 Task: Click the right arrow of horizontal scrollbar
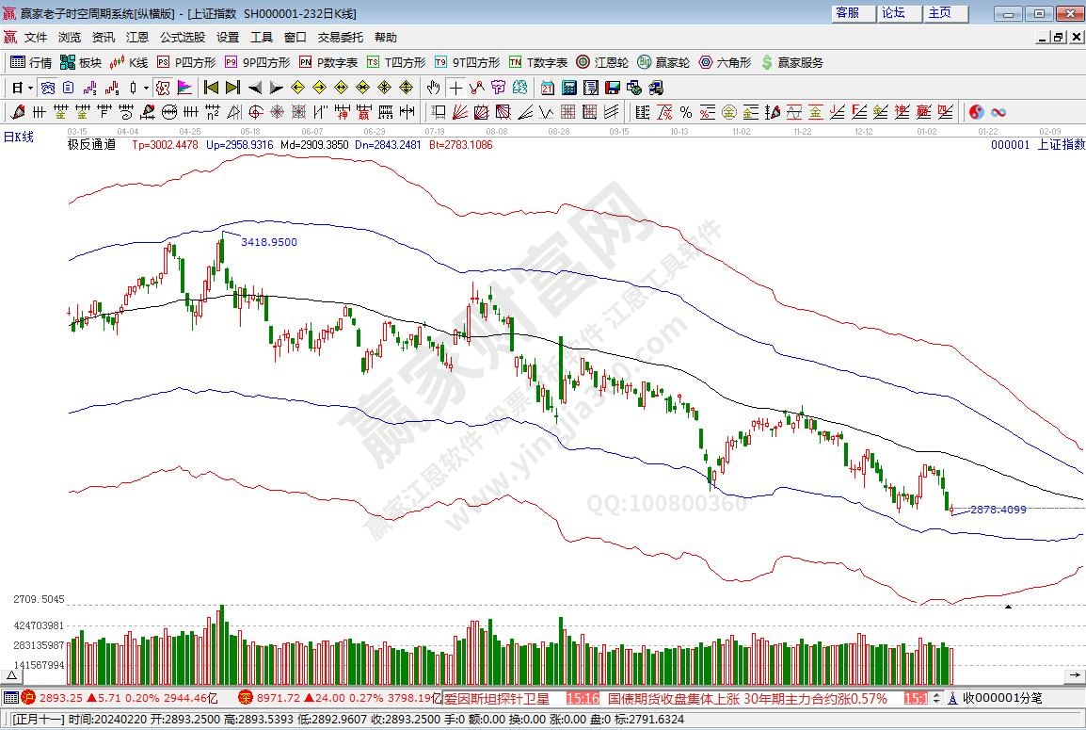1075,675
